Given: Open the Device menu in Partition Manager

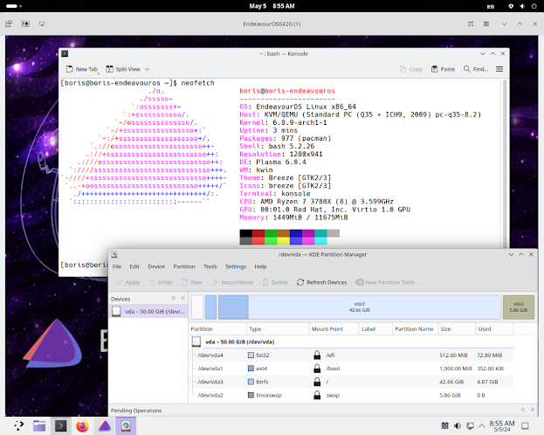Looking at the screenshot, I should click(156, 266).
